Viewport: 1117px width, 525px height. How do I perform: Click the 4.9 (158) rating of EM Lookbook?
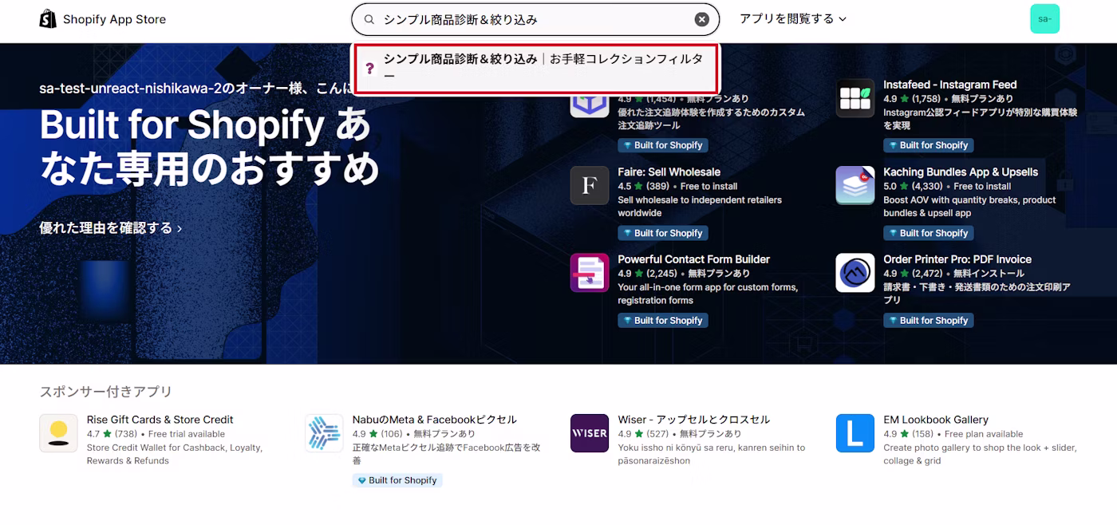(908, 434)
